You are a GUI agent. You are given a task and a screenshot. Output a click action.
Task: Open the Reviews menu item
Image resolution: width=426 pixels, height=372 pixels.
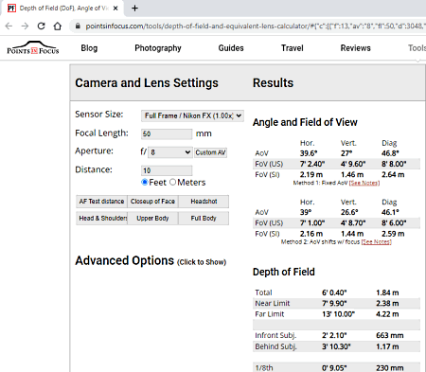pos(355,48)
